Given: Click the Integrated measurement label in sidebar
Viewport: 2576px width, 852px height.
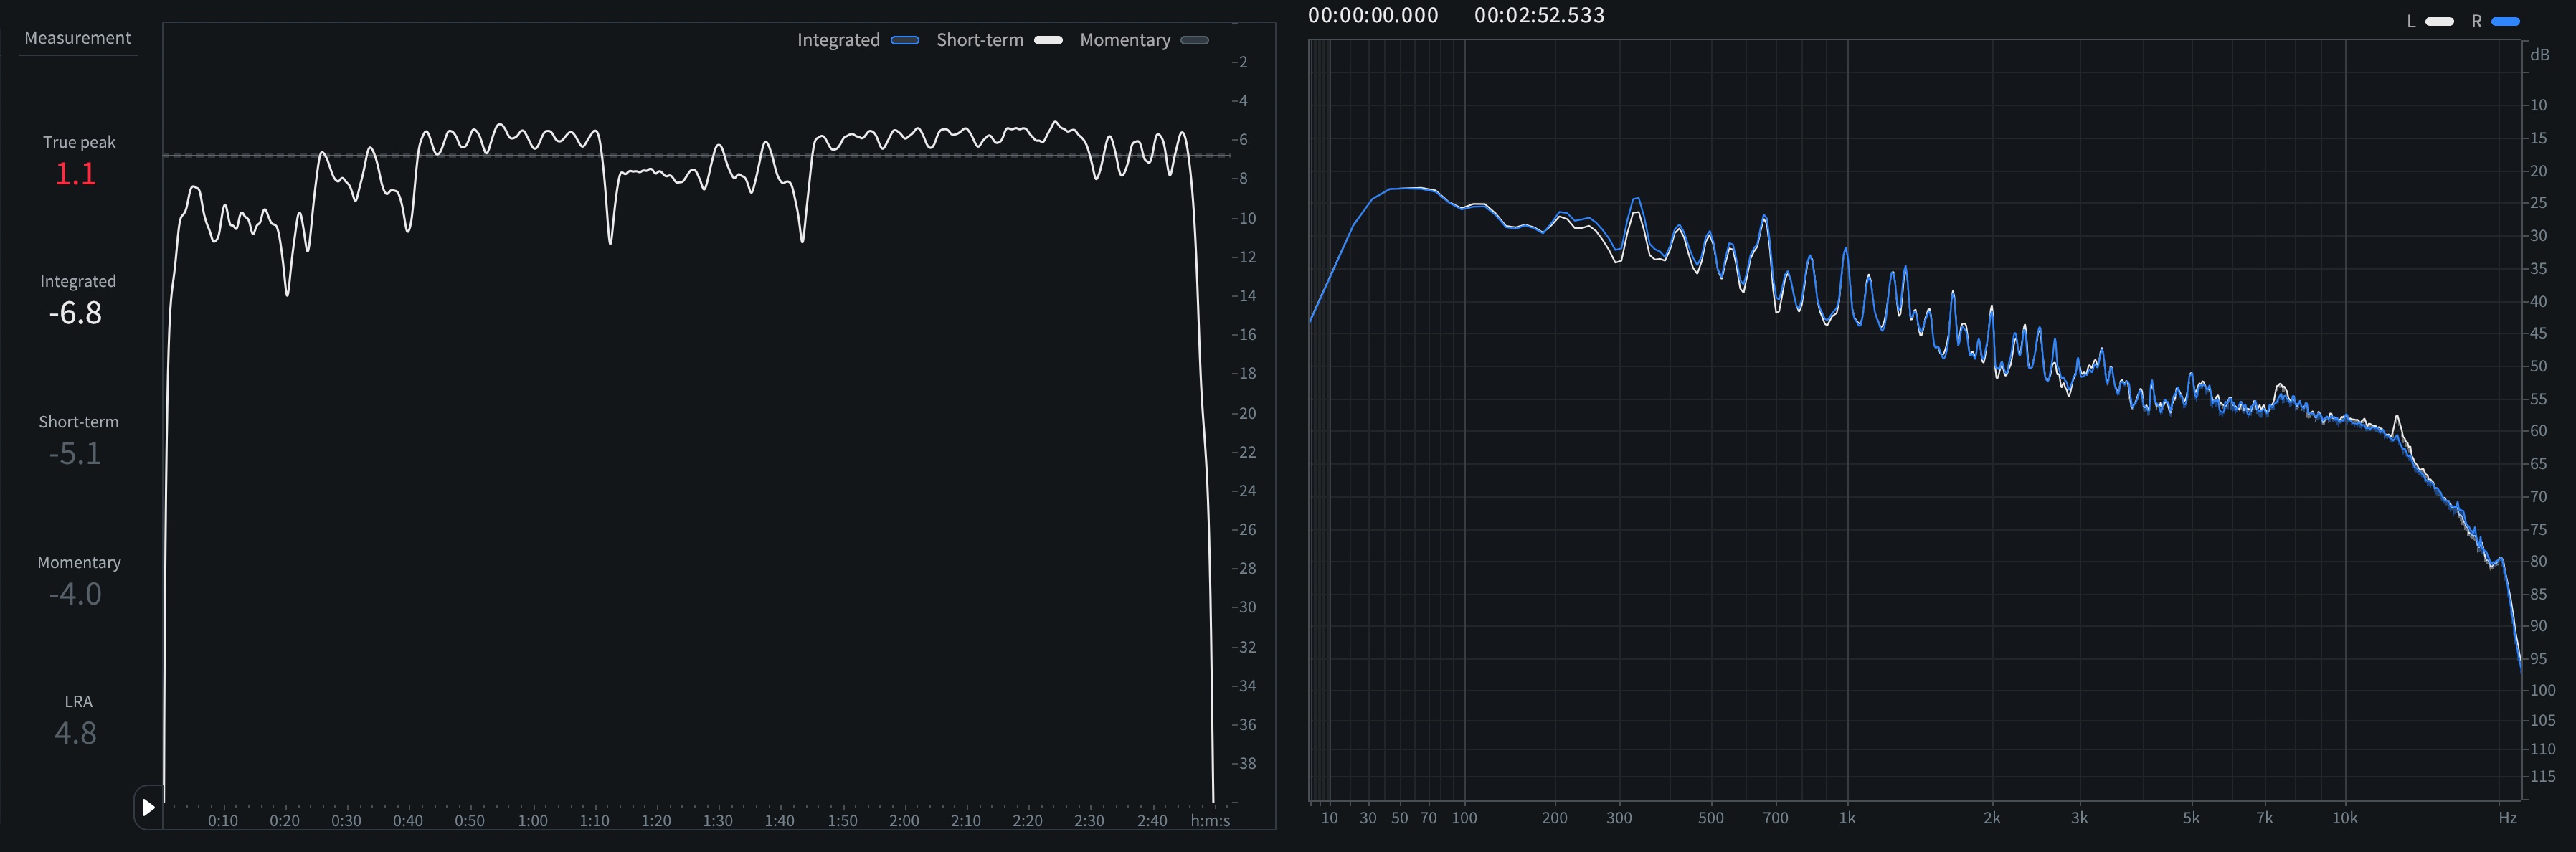Looking at the screenshot, I should [78, 282].
